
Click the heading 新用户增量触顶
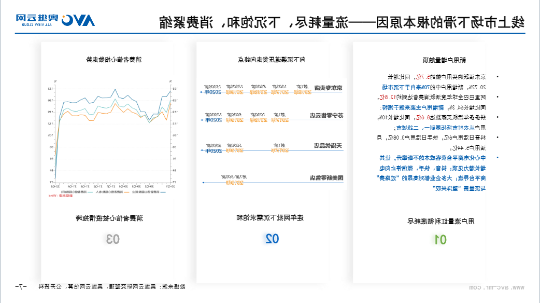coord(444,60)
